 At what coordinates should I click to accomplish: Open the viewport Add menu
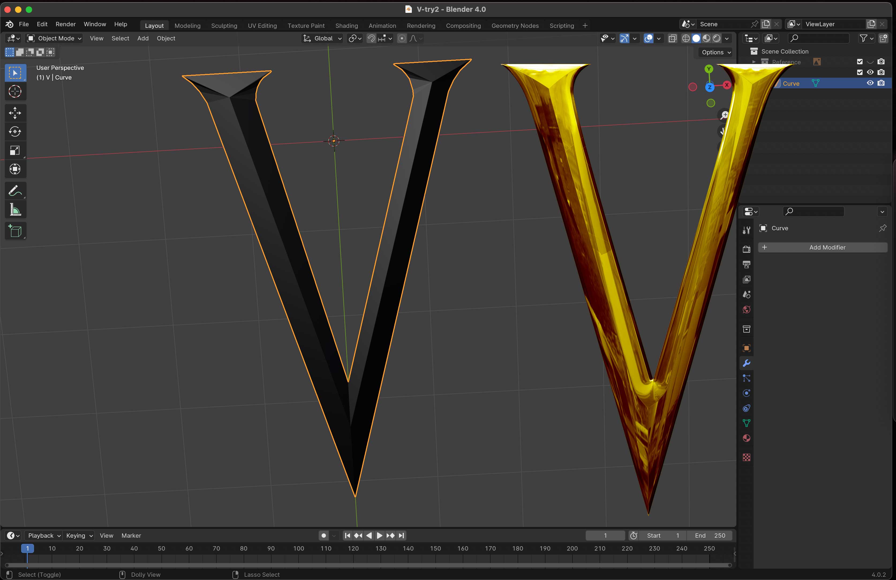[143, 38]
